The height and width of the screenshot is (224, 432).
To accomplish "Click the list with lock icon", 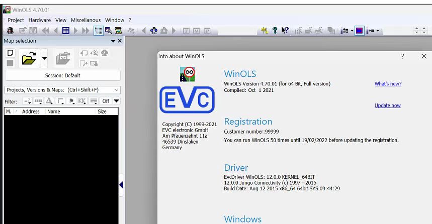I will (x=94, y=63).
